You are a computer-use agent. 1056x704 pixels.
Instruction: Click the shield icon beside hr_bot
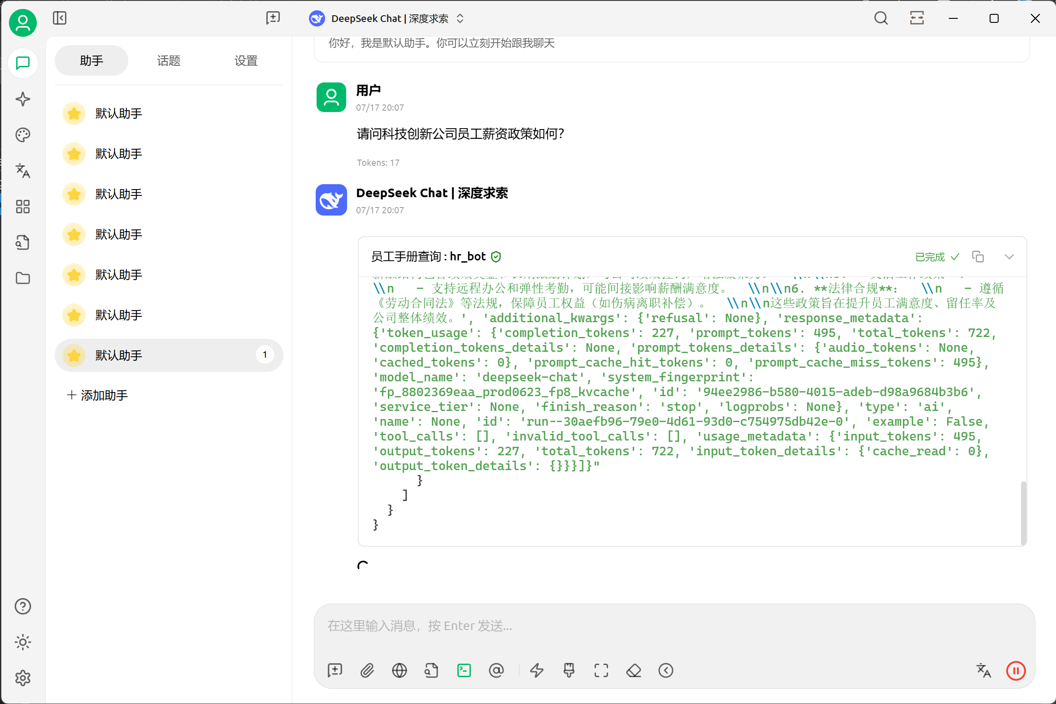coord(496,257)
